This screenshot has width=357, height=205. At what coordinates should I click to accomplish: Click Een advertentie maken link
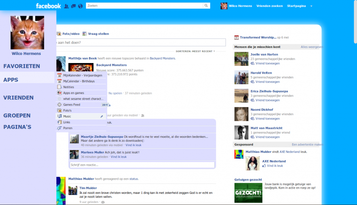(x=307, y=144)
